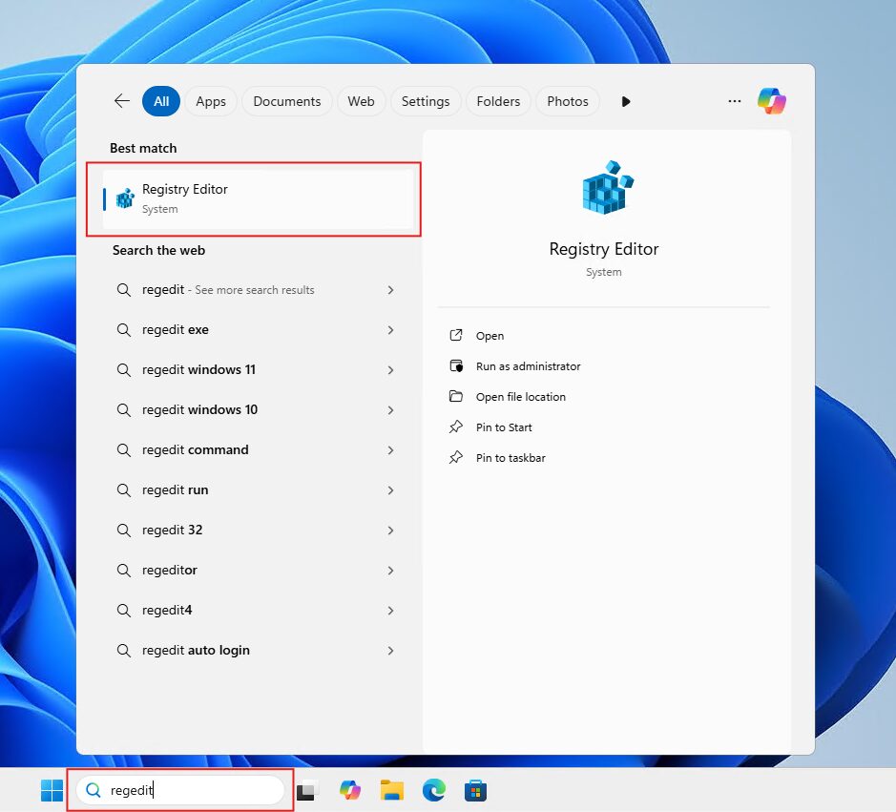
Task: Expand the 'regedit windows 11' suggestion chevron
Action: [391, 369]
